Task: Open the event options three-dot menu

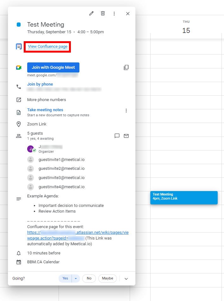Action: tap(114, 14)
